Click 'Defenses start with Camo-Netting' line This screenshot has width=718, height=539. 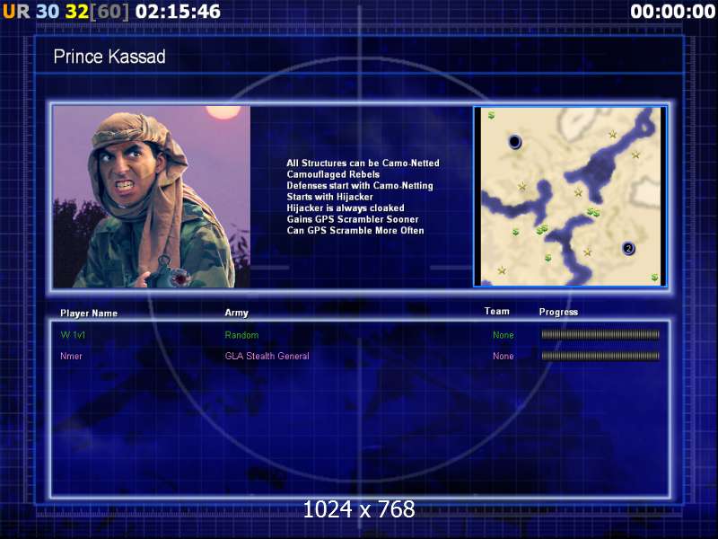tap(360, 186)
